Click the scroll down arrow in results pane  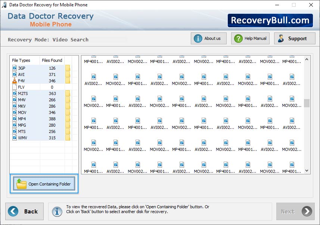click(307, 171)
